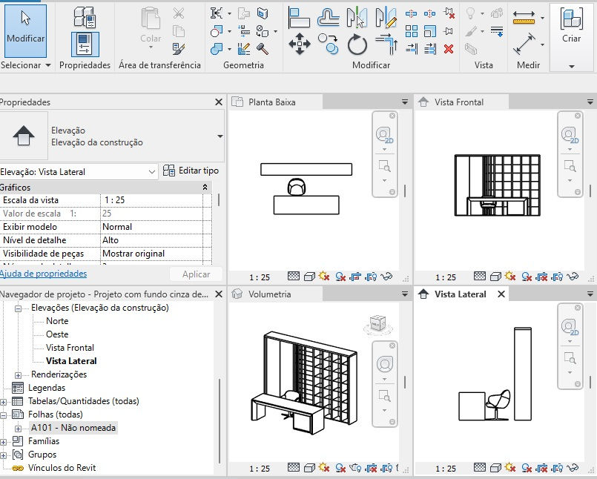This screenshot has height=479, width=597.
Task: Click the Unpin tool with red X
Action: pos(449,14)
